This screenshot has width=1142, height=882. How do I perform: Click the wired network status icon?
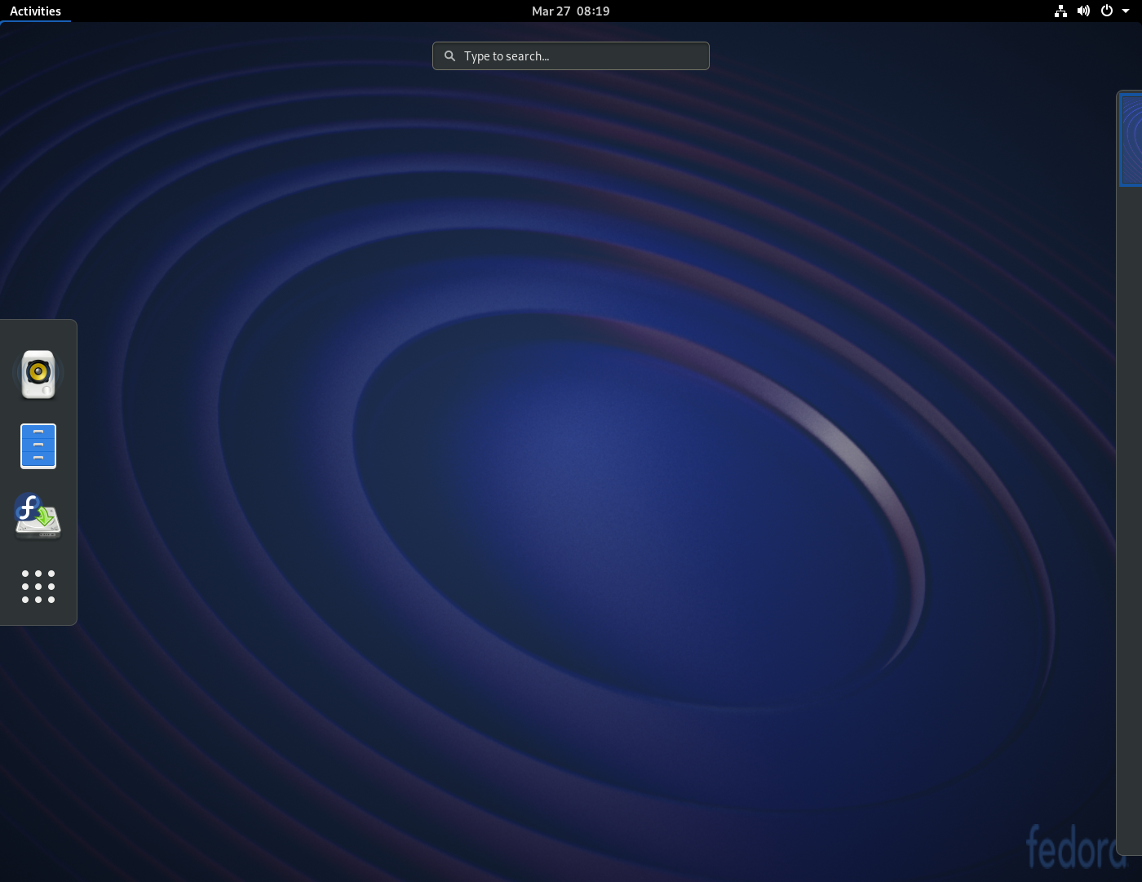coord(1060,11)
